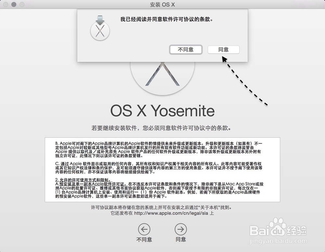Click the heading 2. 允许的许可使用方式和限制。

coord(84,180)
